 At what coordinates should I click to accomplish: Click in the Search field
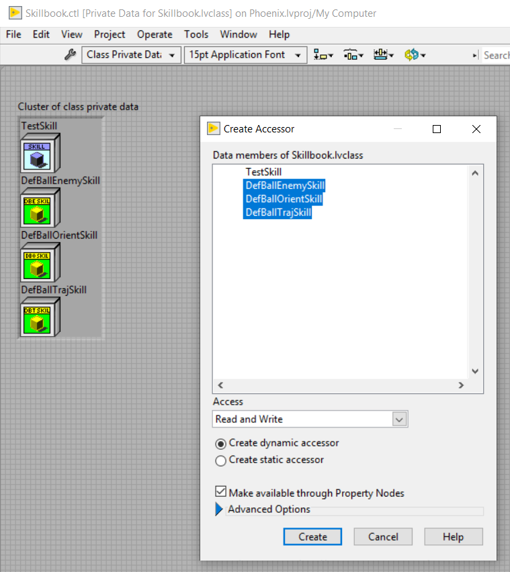pos(496,55)
